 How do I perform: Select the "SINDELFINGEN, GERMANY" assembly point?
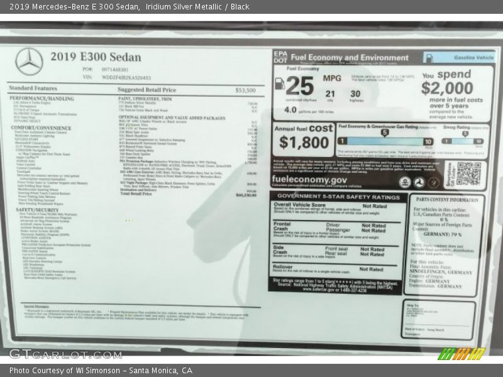click(x=441, y=272)
